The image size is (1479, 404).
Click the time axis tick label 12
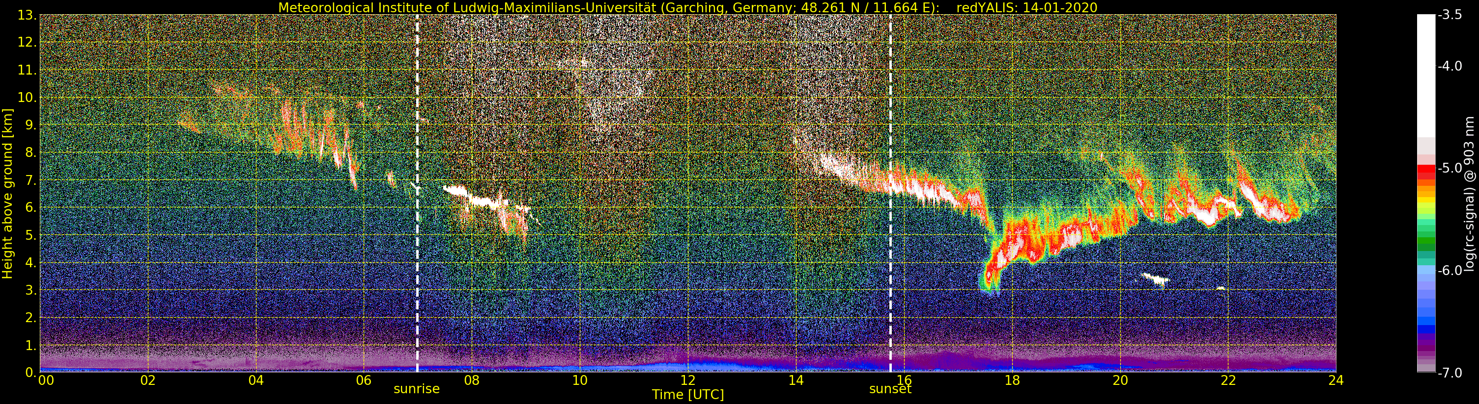(x=688, y=380)
